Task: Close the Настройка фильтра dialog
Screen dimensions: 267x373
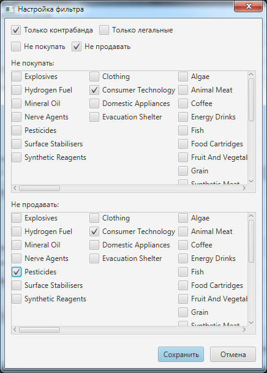Action: click(x=249, y=6)
